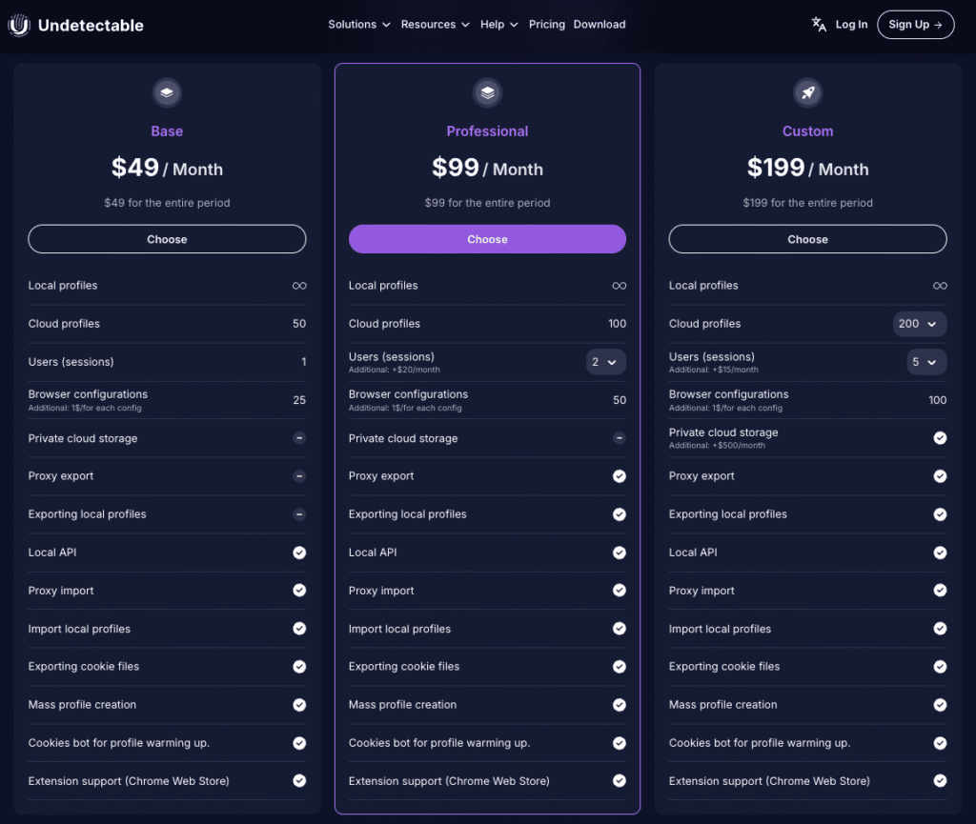This screenshot has width=976, height=824.
Task: Click Custom plan Exporting cookie files checkmark
Action: pos(940,667)
